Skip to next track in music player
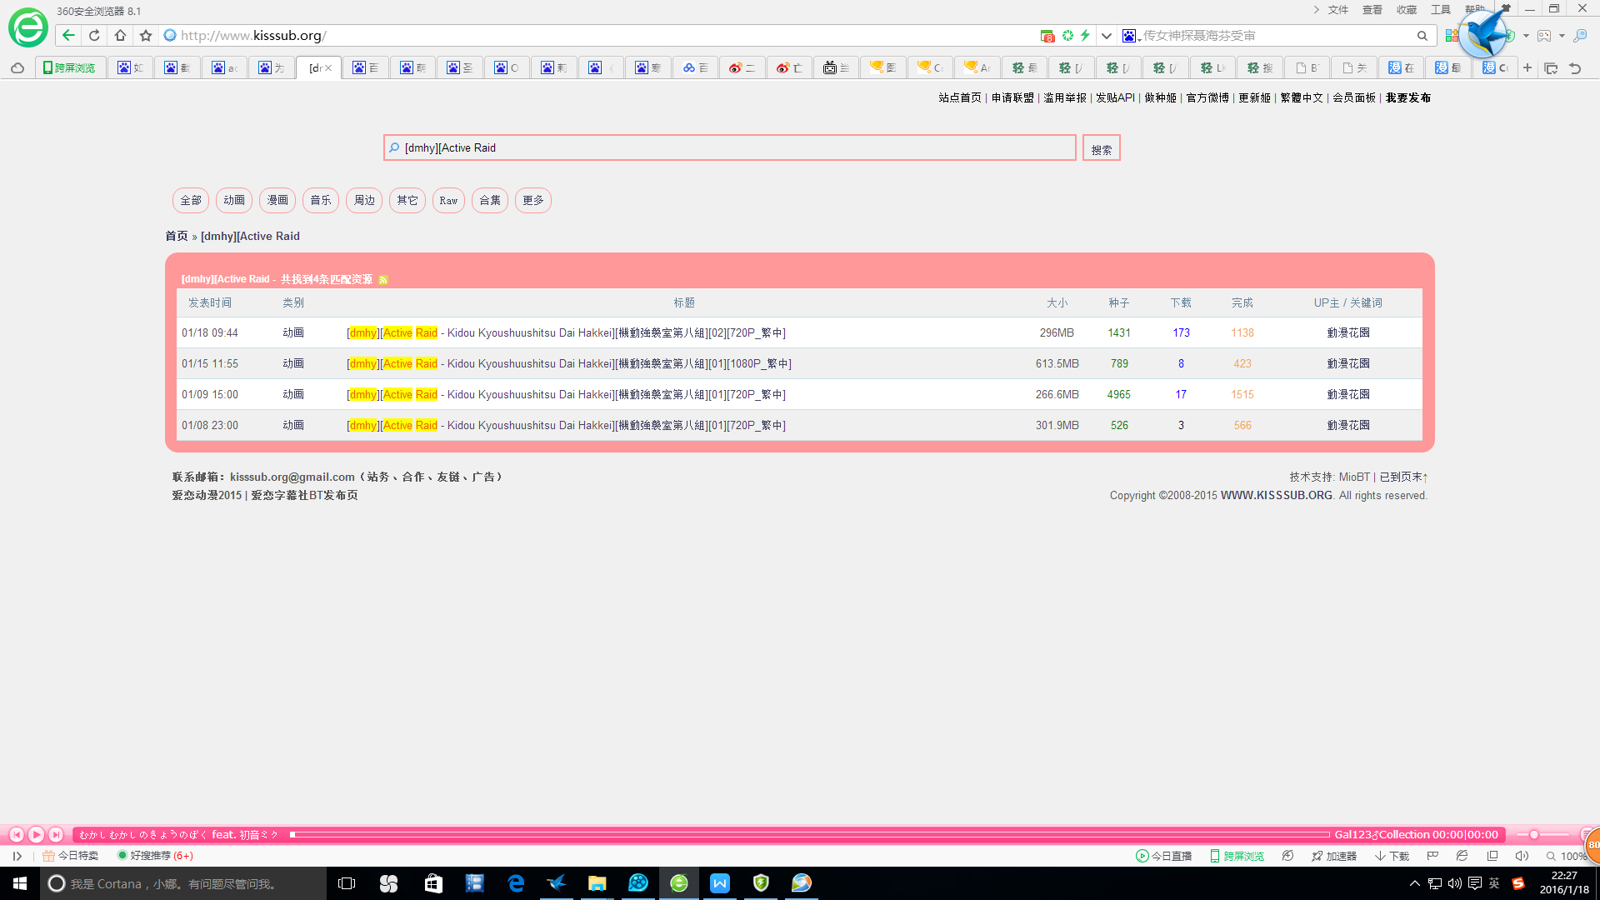The width and height of the screenshot is (1600, 900). (56, 834)
